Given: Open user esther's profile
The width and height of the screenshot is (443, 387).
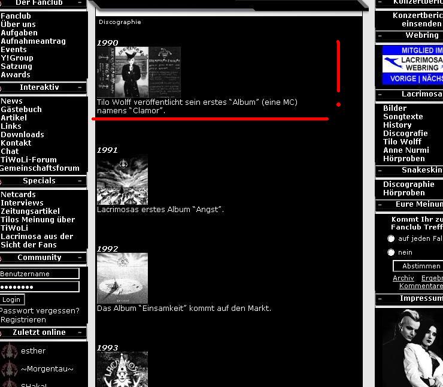Looking at the screenshot, I should (x=33, y=351).
